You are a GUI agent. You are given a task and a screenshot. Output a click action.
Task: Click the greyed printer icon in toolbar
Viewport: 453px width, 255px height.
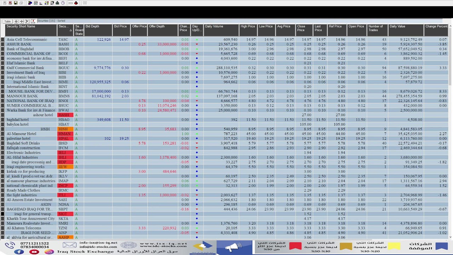(21, 3)
